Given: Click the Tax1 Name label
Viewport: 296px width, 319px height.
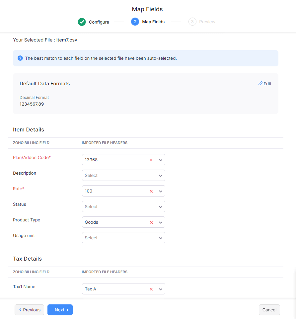Looking at the screenshot, I should tap(24, 287).
